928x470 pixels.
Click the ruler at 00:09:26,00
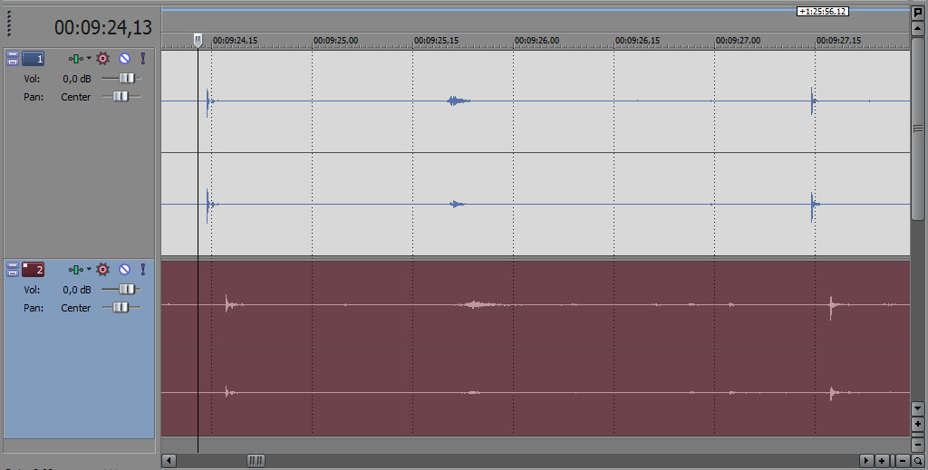click(x=536, y=41)
